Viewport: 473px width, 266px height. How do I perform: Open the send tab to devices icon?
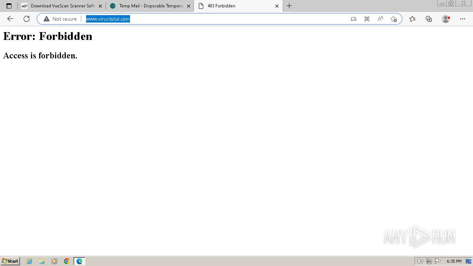click(x=354, y=19)
